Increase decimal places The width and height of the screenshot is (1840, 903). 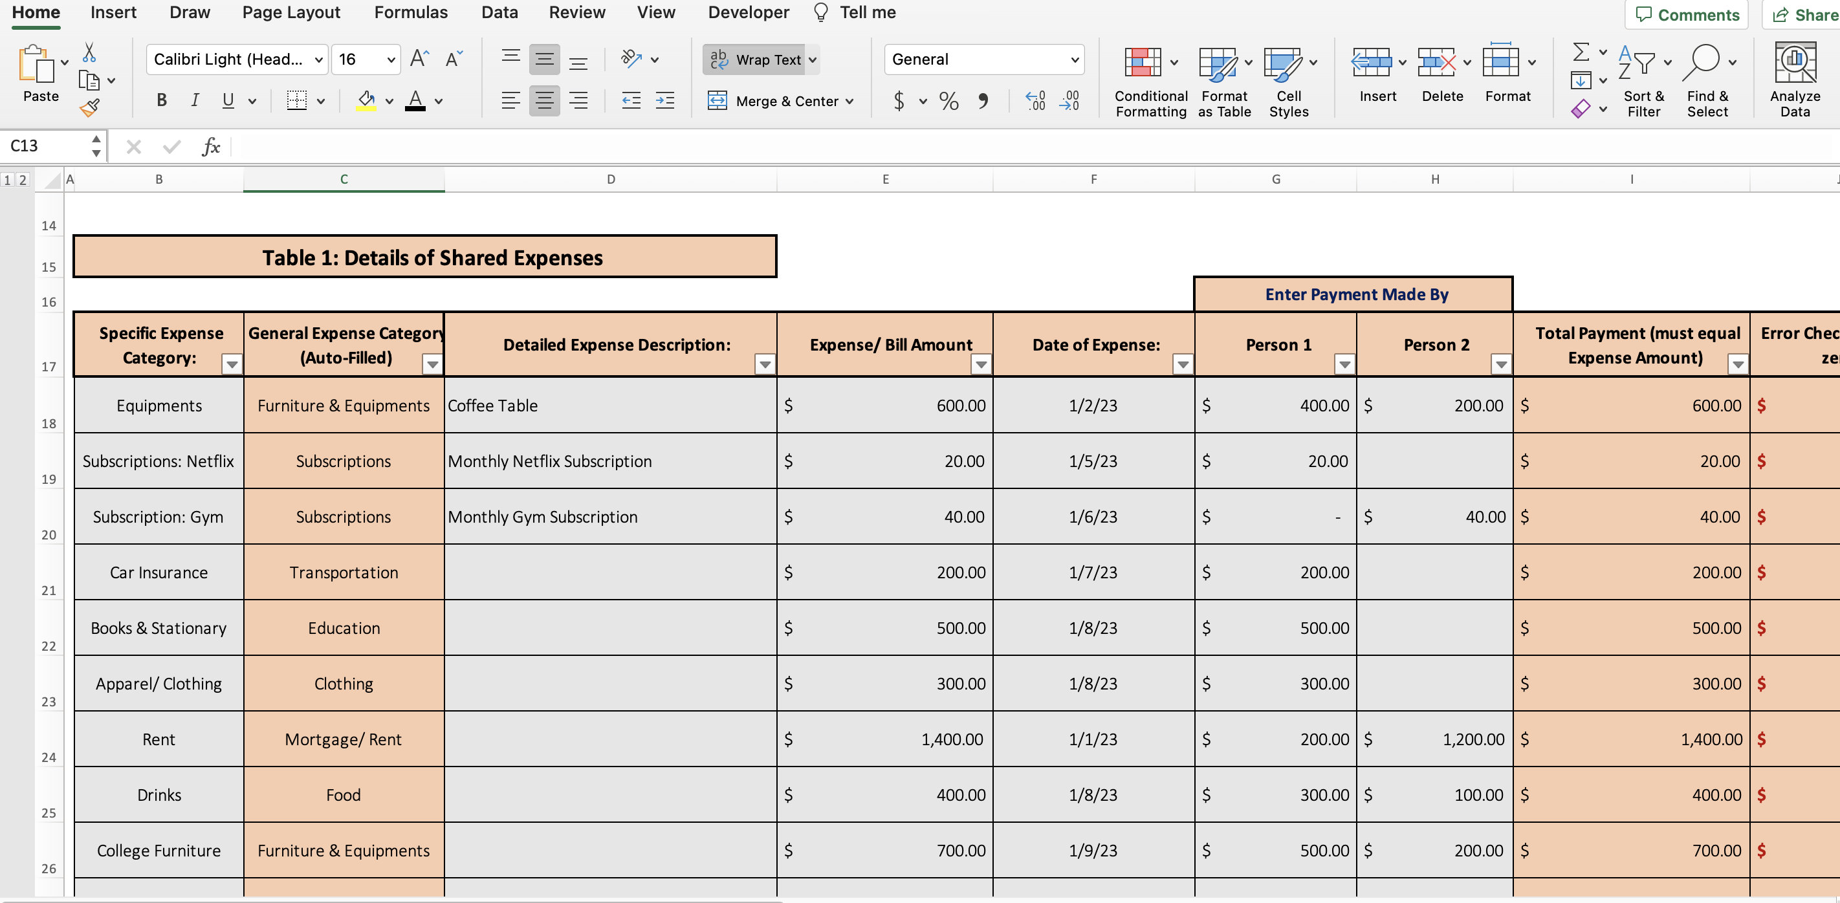pyautogui.click(x=1035, y=101)
